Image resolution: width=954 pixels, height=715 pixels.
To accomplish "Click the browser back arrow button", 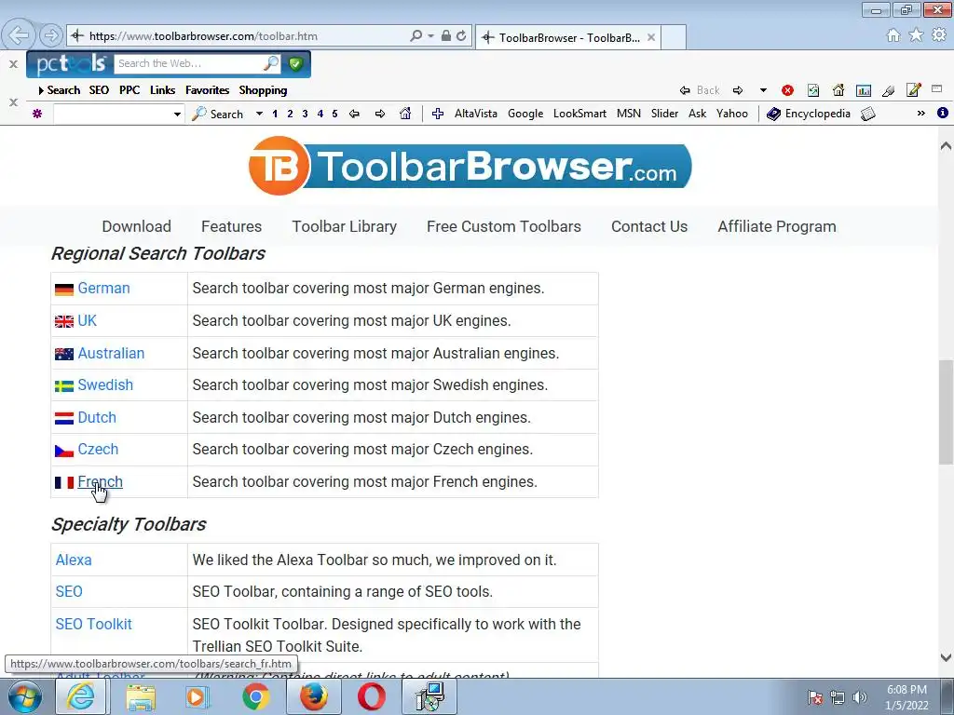I will click(19, 35).
